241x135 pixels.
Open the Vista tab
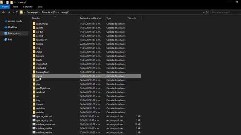(40, 7)
